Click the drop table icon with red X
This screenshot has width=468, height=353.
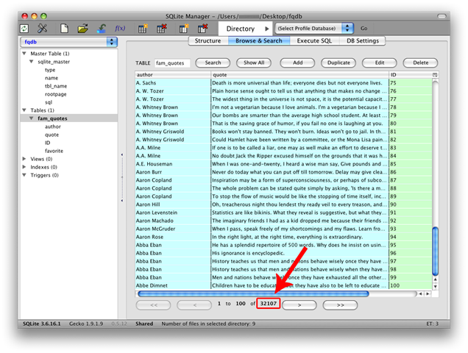click(162, 29)
